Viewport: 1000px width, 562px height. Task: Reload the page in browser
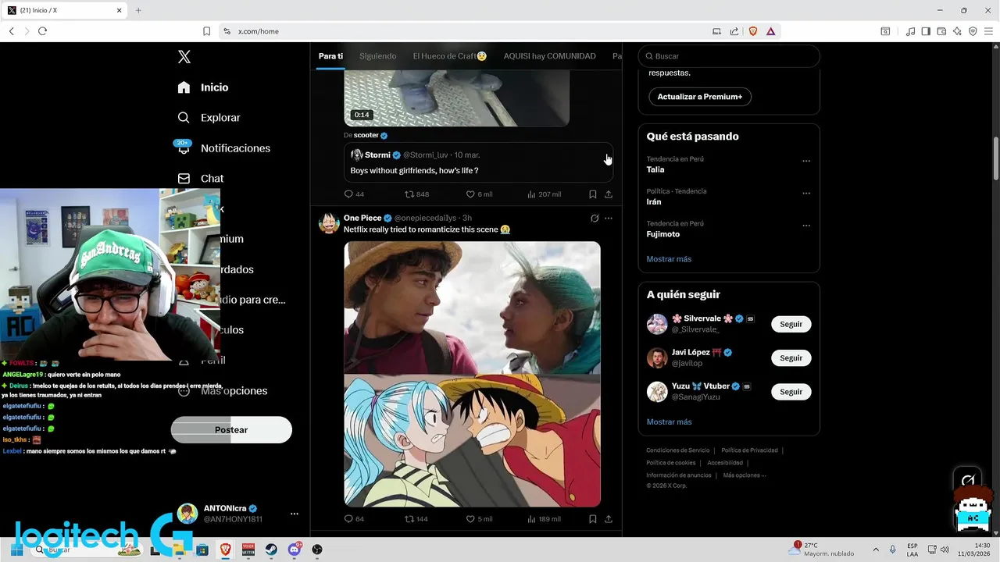(42, 31)
